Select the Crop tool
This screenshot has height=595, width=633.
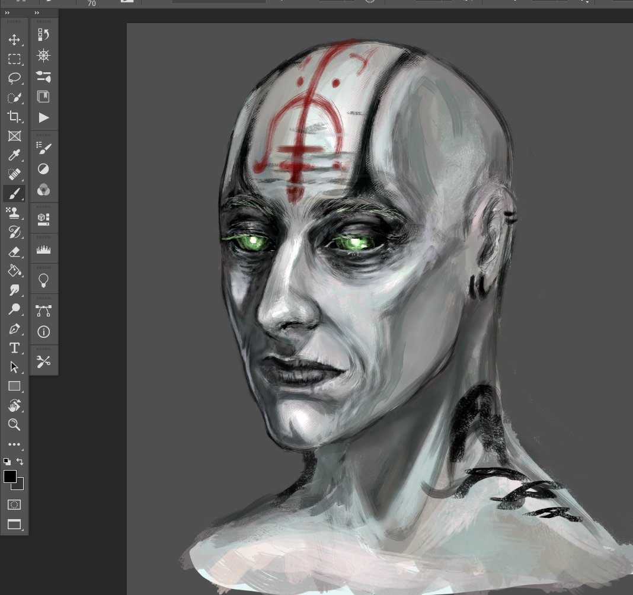tap(14, 117)
